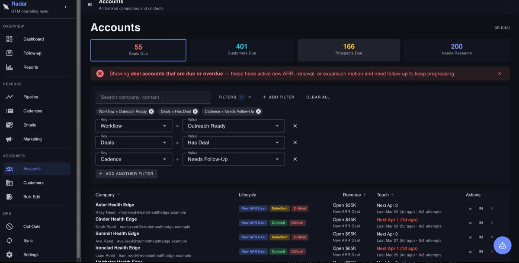Open Reports via the bar-chart icon
This screenshot has width=519, height=263.
(x=10, y=67)
